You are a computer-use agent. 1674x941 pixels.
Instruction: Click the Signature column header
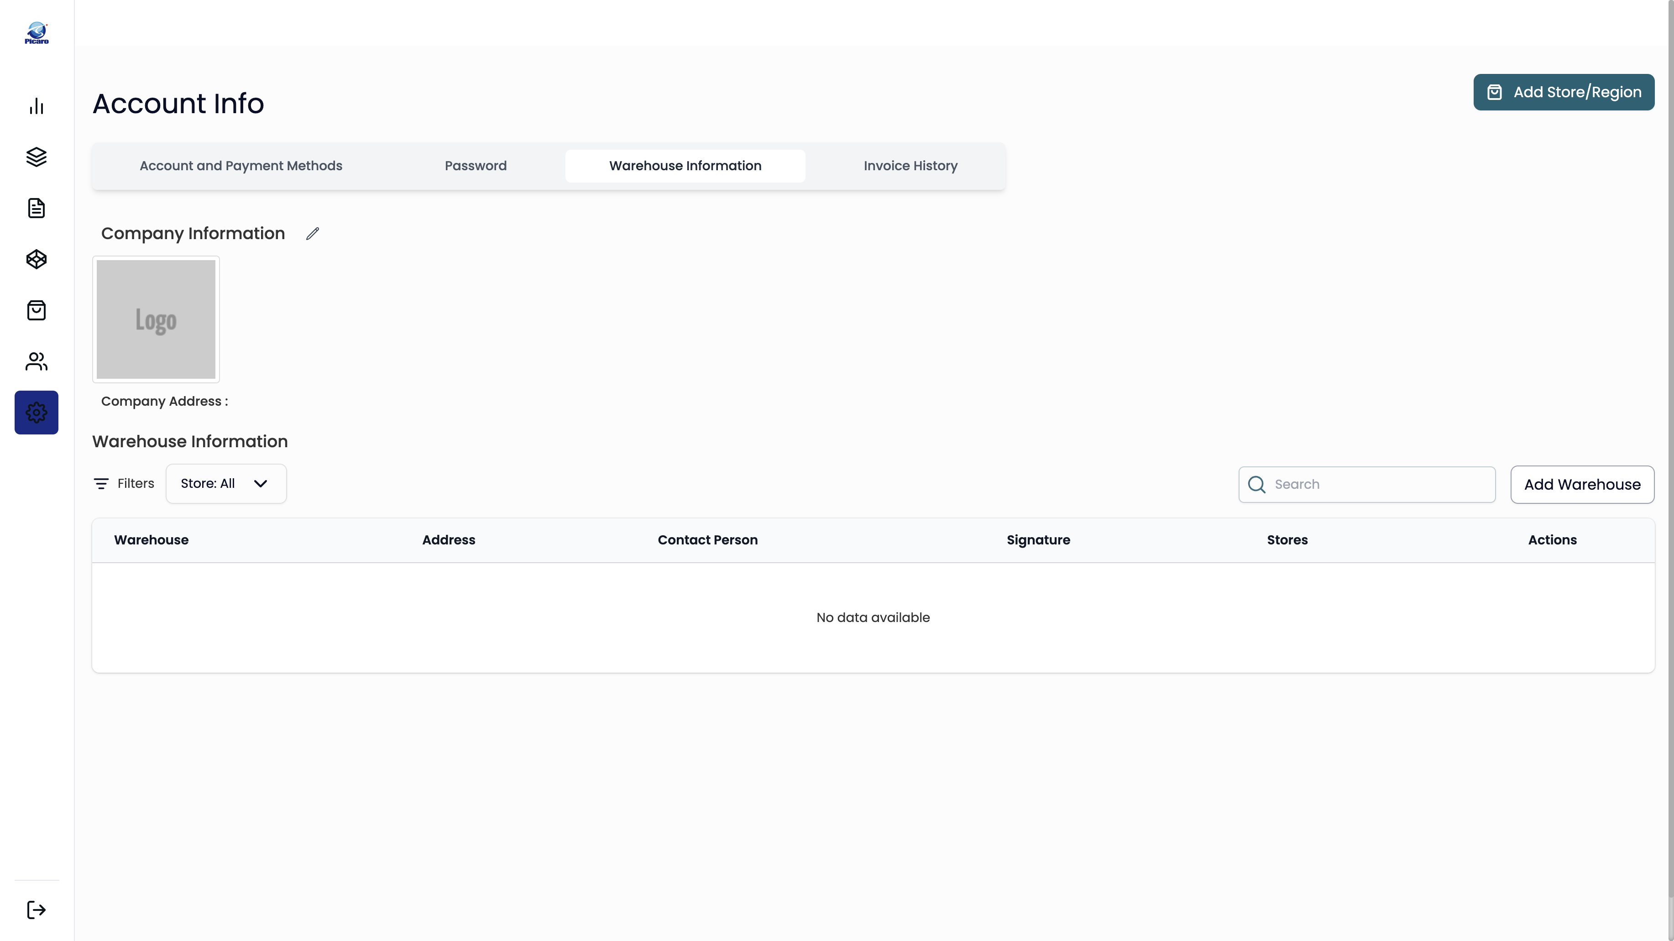tap(1038, 539)
